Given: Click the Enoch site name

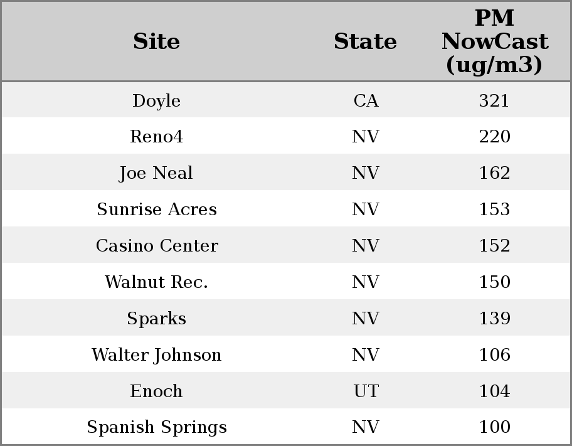Looking at the screenshot, I should coord(156,391).
